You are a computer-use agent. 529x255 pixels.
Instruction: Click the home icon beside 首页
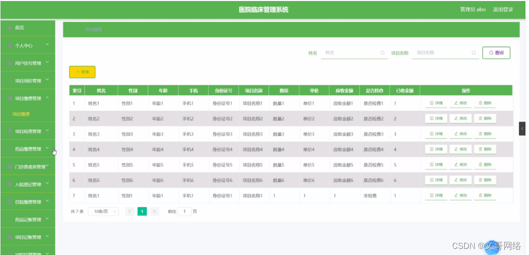click(10, 28)
